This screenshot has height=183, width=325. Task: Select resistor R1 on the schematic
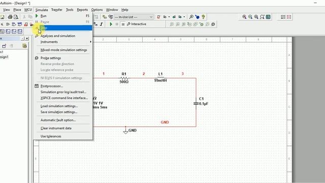124,78
